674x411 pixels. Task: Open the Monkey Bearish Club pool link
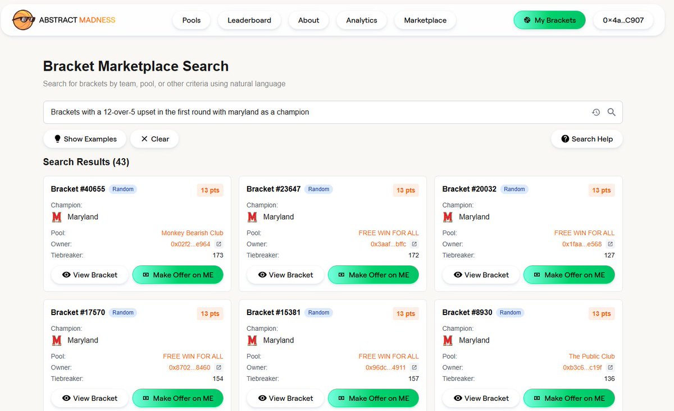tap(192, 233)
